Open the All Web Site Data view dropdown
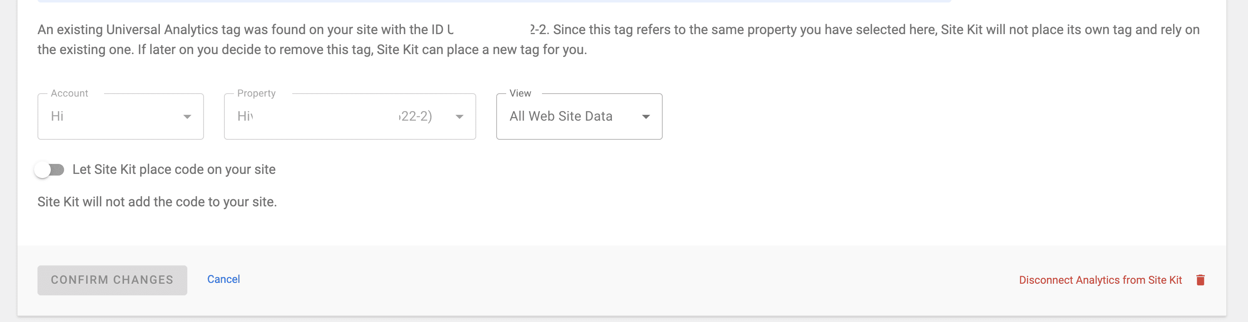 [x=579, y=116]
